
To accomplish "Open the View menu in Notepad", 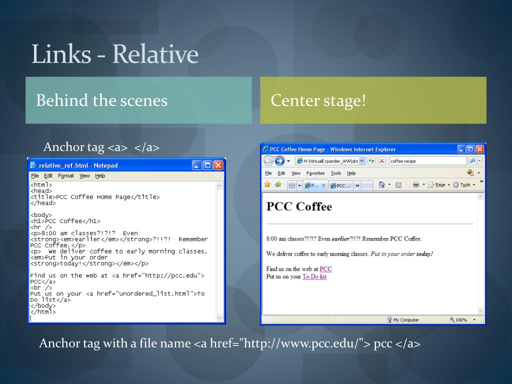I will tap(84, 175).
